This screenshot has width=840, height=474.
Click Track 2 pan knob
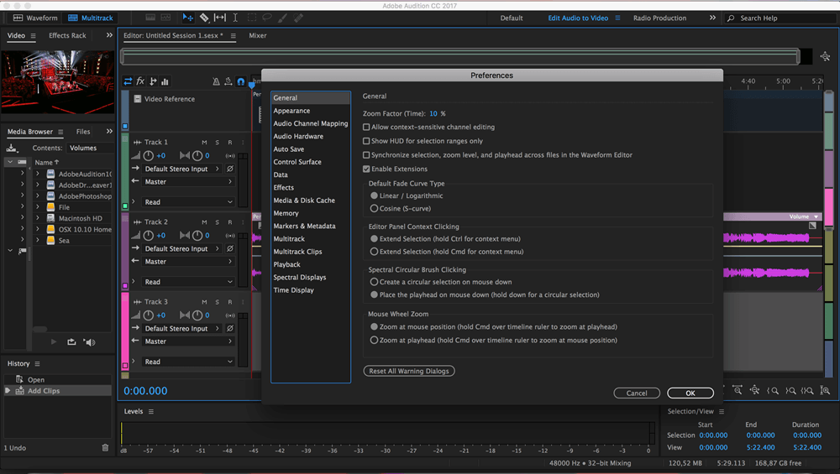[x=197, y=236]
